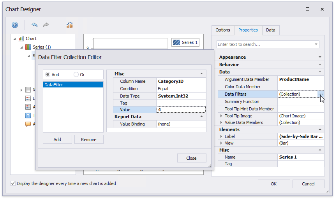Click the Add filter button
This screenshot has width=335, height=199.
[57, 140]
